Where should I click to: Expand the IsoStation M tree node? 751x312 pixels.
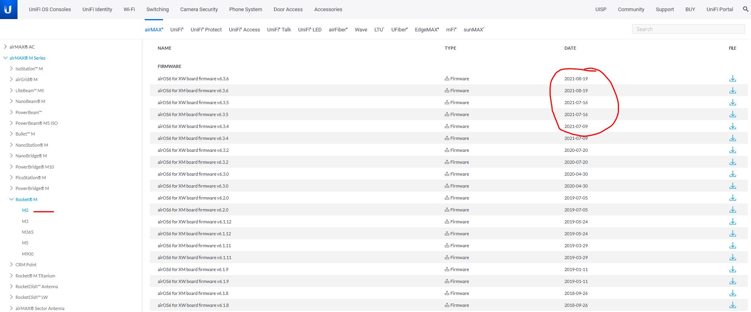(11, 68)
